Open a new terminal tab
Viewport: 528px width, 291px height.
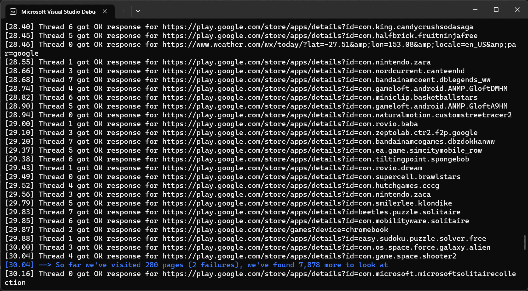click(x=124, y=11)
